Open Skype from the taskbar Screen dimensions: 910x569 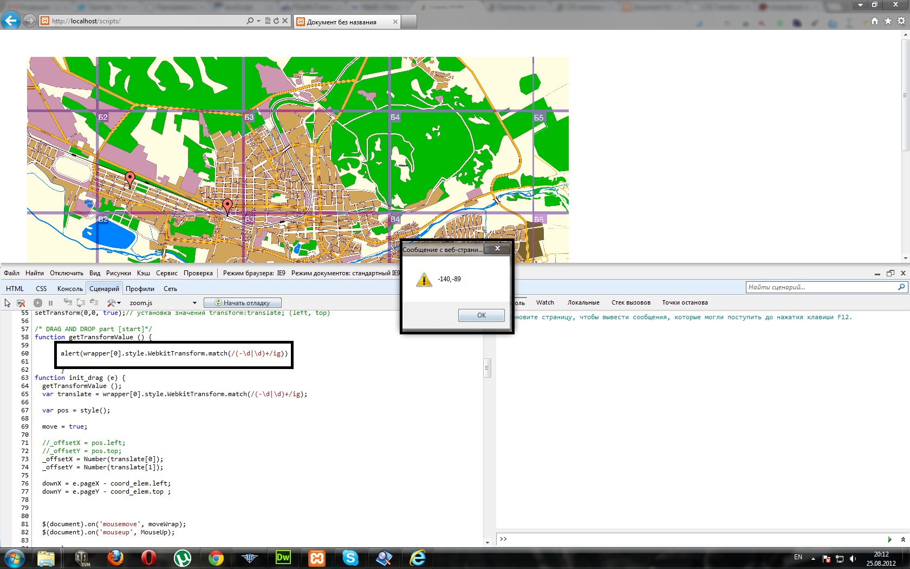click(x=350, y=558)
